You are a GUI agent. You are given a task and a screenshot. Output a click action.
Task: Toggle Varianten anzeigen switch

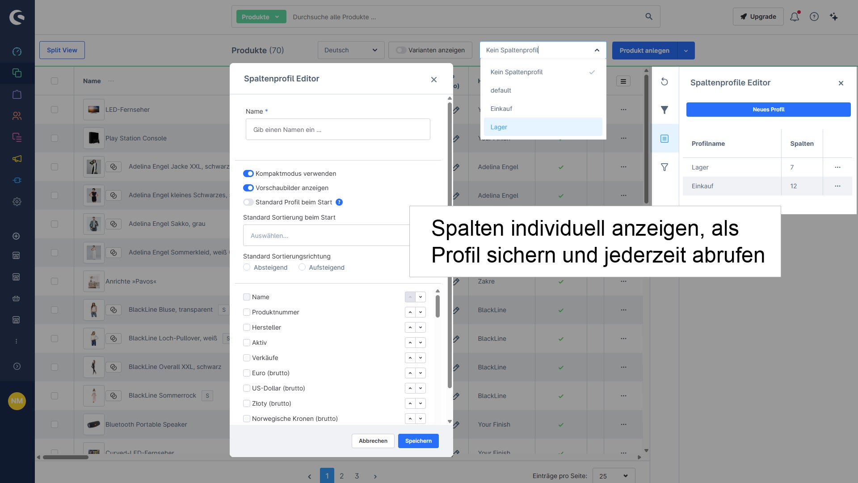[x=401, y=50]
